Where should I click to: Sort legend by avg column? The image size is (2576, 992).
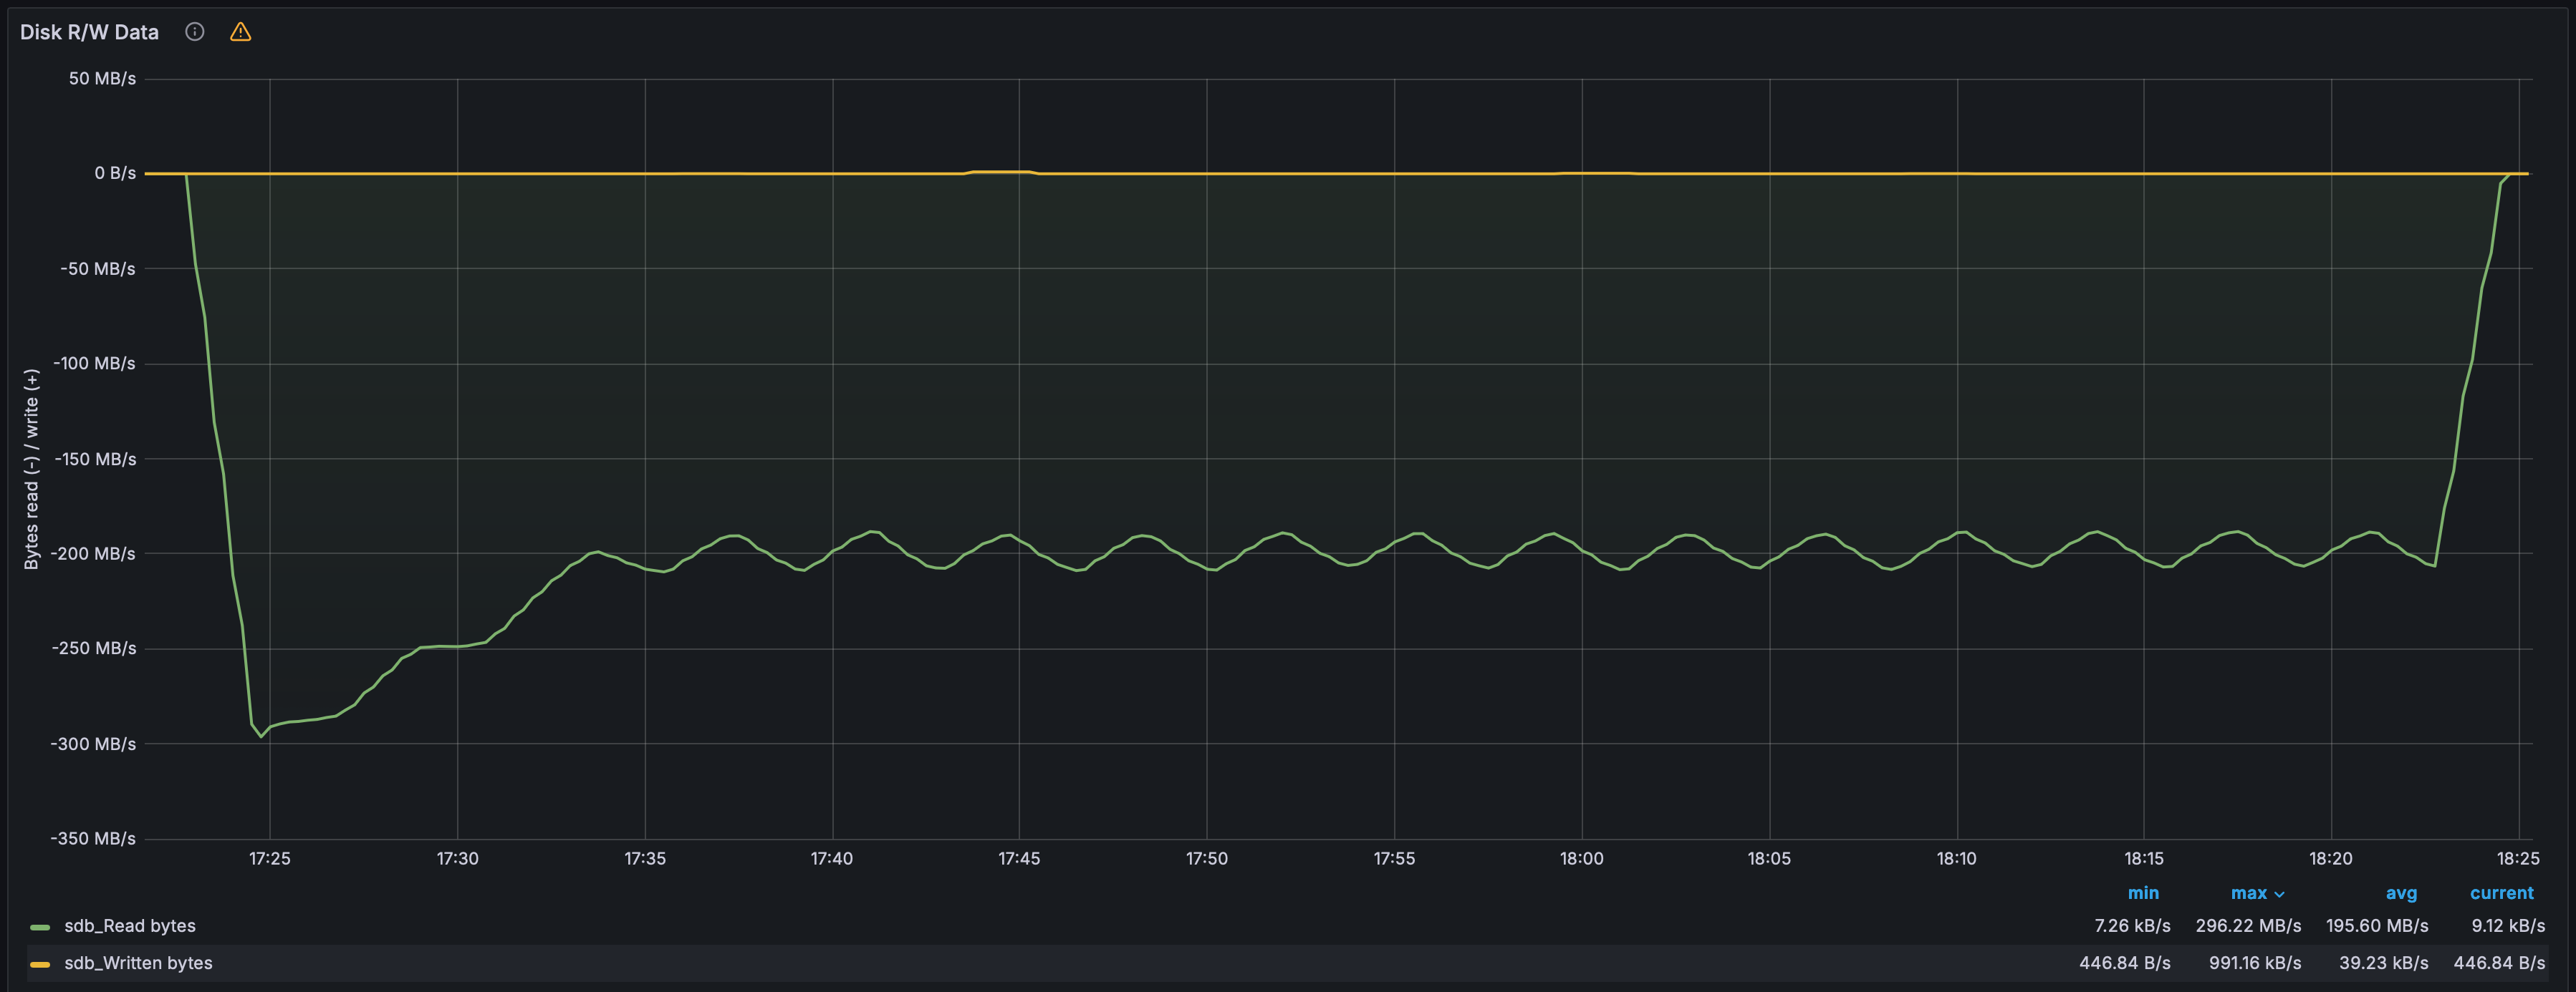pos(2401,893)
